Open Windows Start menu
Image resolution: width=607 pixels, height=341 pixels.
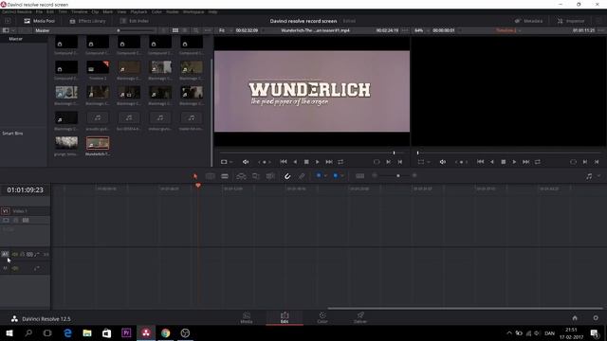(x=9, y=332)
